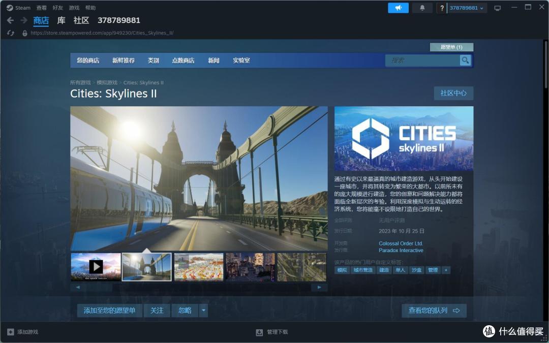Click the main bridge screenshot

point(199,178)
